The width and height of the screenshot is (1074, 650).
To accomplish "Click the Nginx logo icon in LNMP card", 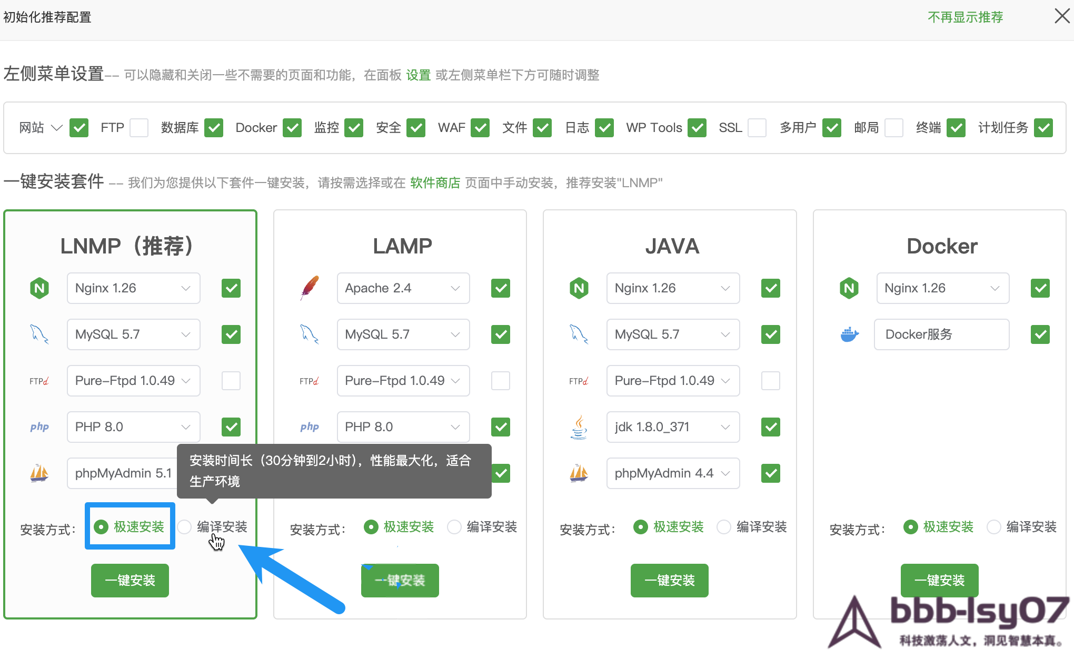I will (39, 288).
